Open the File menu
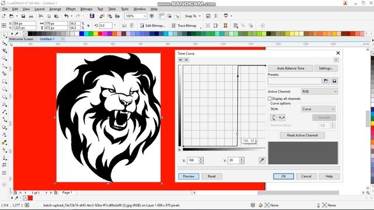Image resolution: width=374 pixels, height=210 pixels. (x=5, y=9)
